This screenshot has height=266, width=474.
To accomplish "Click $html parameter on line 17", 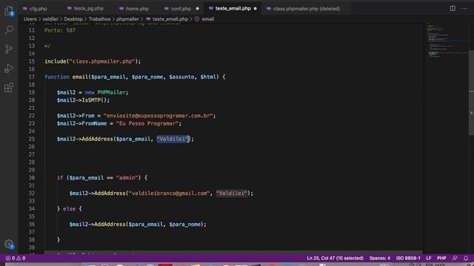I will [208, 77].
